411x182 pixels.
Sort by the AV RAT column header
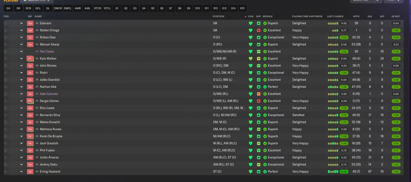[396, 16]
